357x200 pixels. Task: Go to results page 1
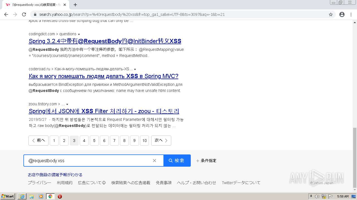coord(54,141)
